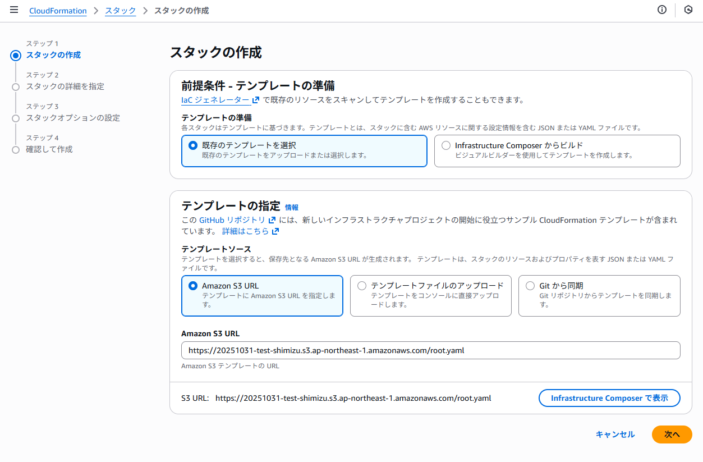Image resolution: width=703 pixels, height=462 pixels.
Task: Click the info circle icon in header
Action: click(x=662, y=10)
